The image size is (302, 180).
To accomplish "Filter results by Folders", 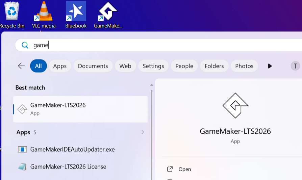I will tap(214, 66).
